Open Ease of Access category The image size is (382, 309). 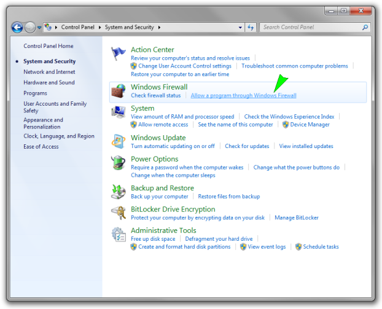click(41, 147)
